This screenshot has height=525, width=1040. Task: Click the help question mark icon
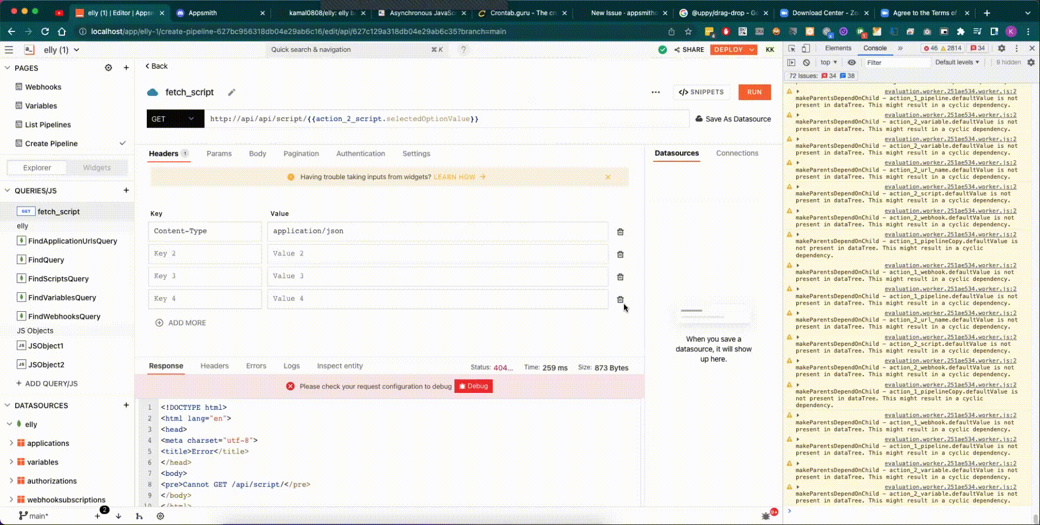click(x=463, y=50)
